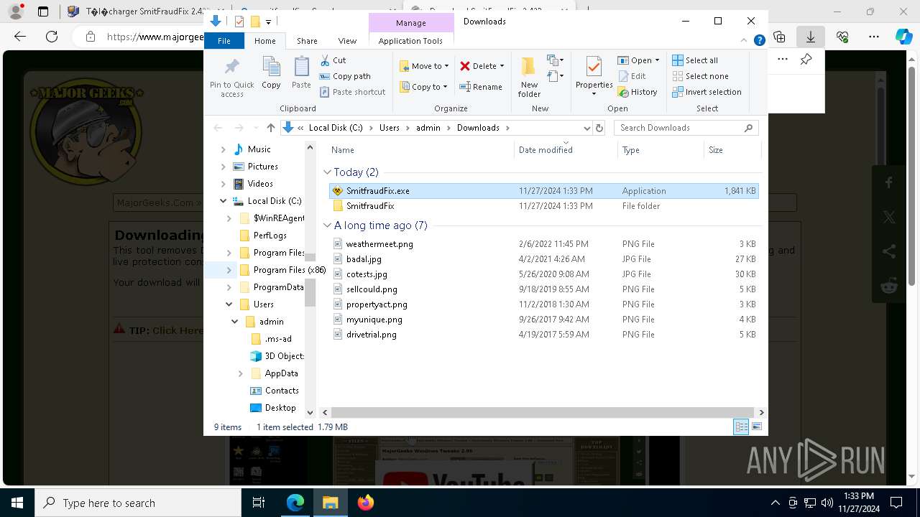920x517 pixels.
Task: Refresh the Edge browser page
Action: [x=52, y=37]
